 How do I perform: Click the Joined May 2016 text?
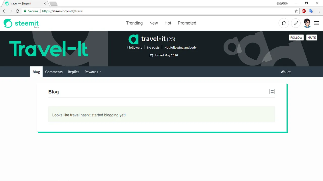click(x=166, y=55)
